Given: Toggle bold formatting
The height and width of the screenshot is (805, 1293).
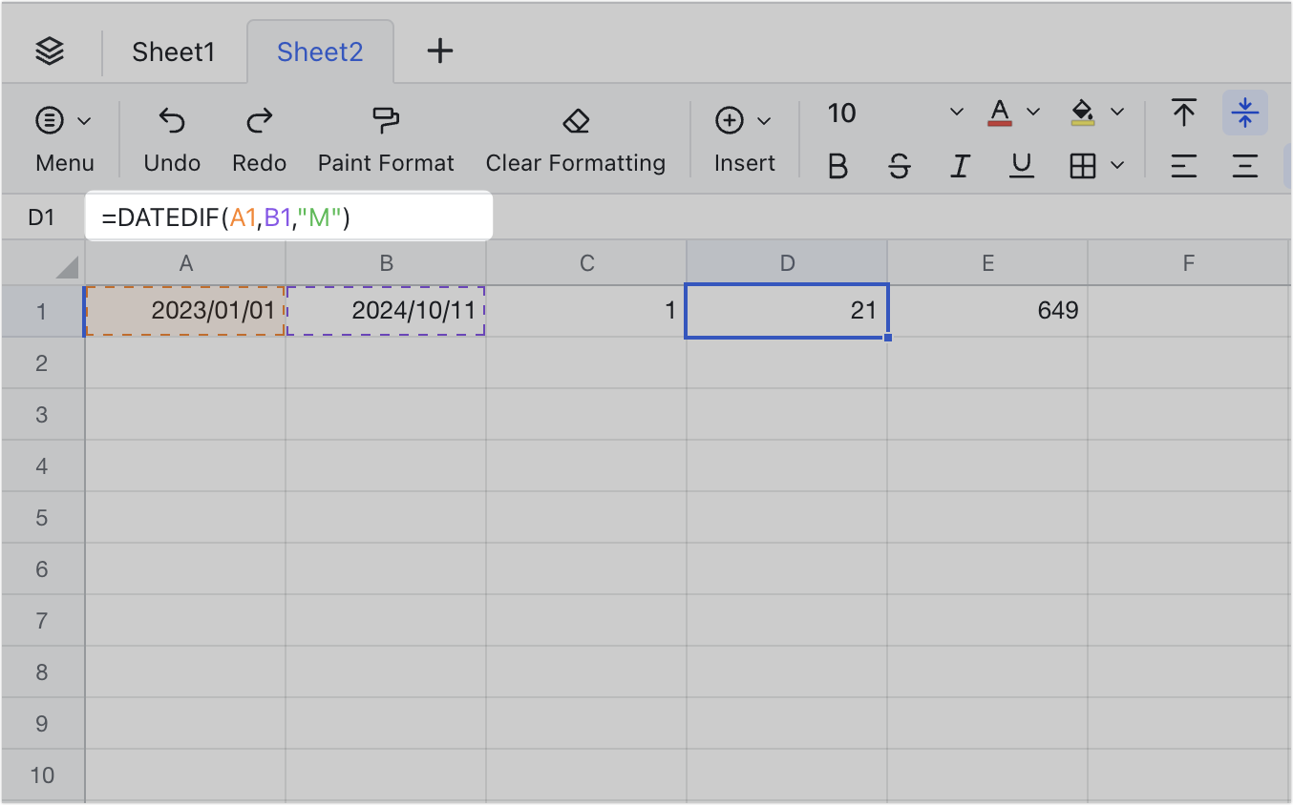Looking at the screenshot, I should pos(837,167).
